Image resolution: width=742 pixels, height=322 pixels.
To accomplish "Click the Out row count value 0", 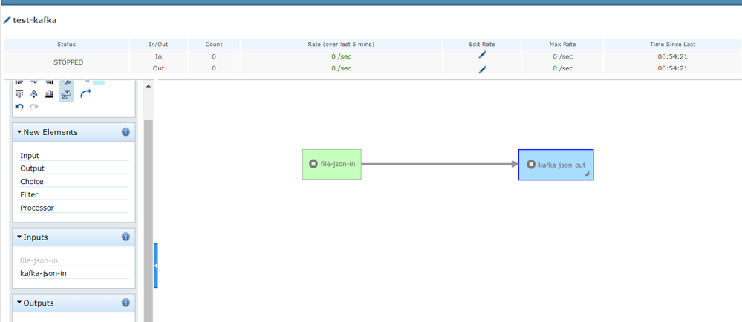I will click(x=214, y=68).
